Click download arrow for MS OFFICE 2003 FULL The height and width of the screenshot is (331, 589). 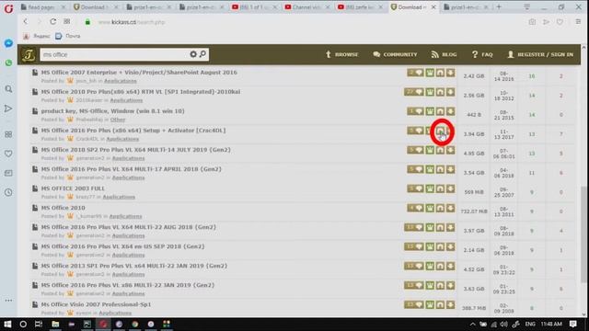(x=450, y=188)
